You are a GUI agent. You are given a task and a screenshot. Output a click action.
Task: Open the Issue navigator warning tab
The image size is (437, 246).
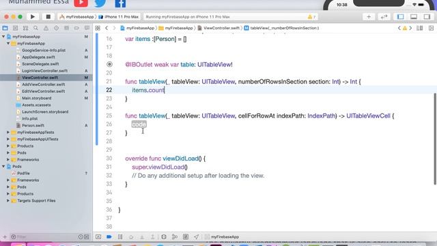tap(46, 28)
